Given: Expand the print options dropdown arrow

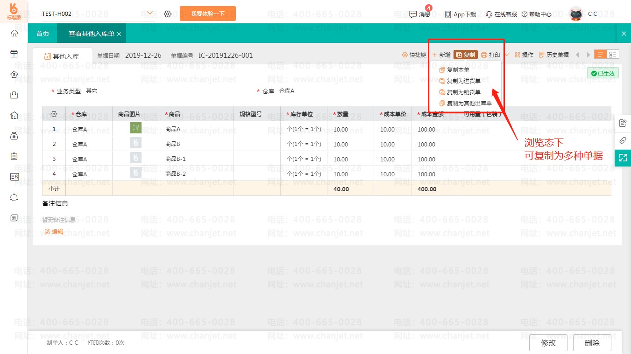Looking at the screenshot, I should (506, 55).
